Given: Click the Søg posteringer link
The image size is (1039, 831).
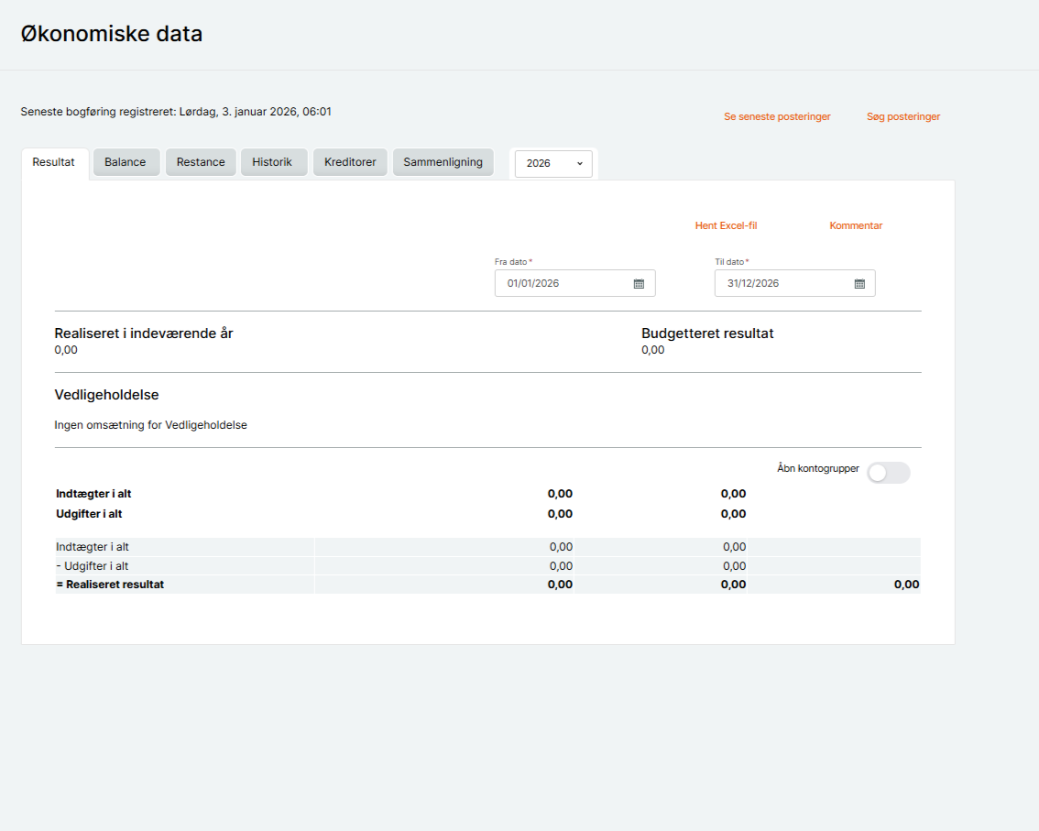Looking at the screenshot, I should pyautogui.click(x=903, y=117).
